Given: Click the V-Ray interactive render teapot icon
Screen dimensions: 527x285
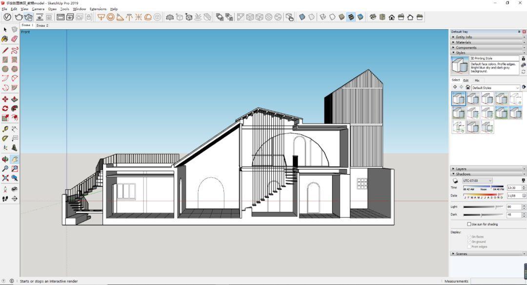Looking at the screenshot, I should coord(29,17).
